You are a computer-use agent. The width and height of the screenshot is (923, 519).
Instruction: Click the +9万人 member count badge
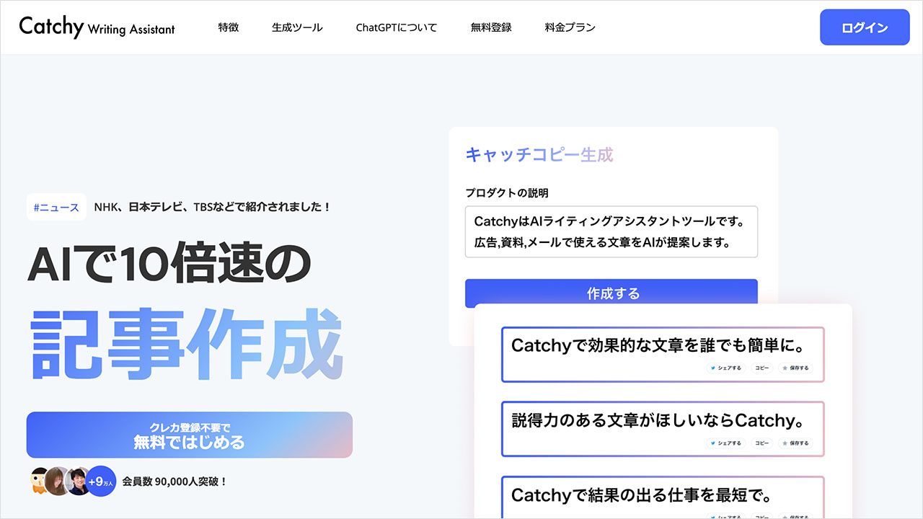click(101, 481)
